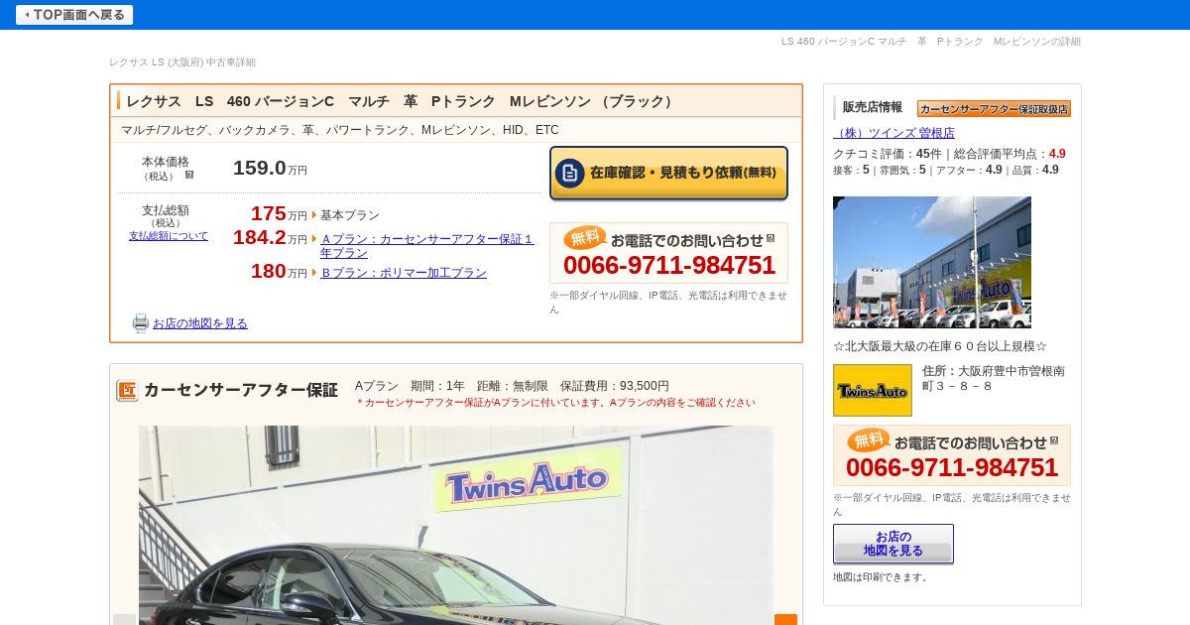Open the main black Lexus photo
The height and width of the screenshot is (625, 1190).
pyautogui.click(x=456, y=525)
